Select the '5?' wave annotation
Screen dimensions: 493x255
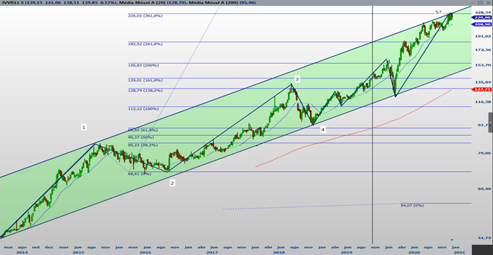(x=438, y=12)
